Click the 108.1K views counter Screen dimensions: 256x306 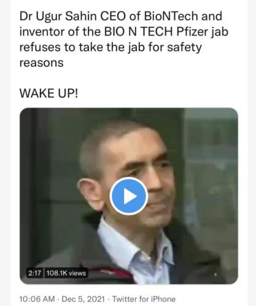(x=66, y=273)
